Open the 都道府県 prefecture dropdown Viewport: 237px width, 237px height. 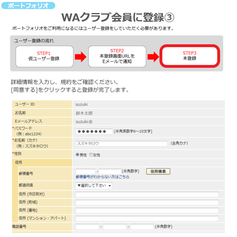pos(94,186)
